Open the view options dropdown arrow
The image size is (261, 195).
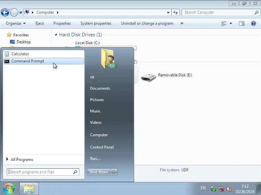[231, 23]
